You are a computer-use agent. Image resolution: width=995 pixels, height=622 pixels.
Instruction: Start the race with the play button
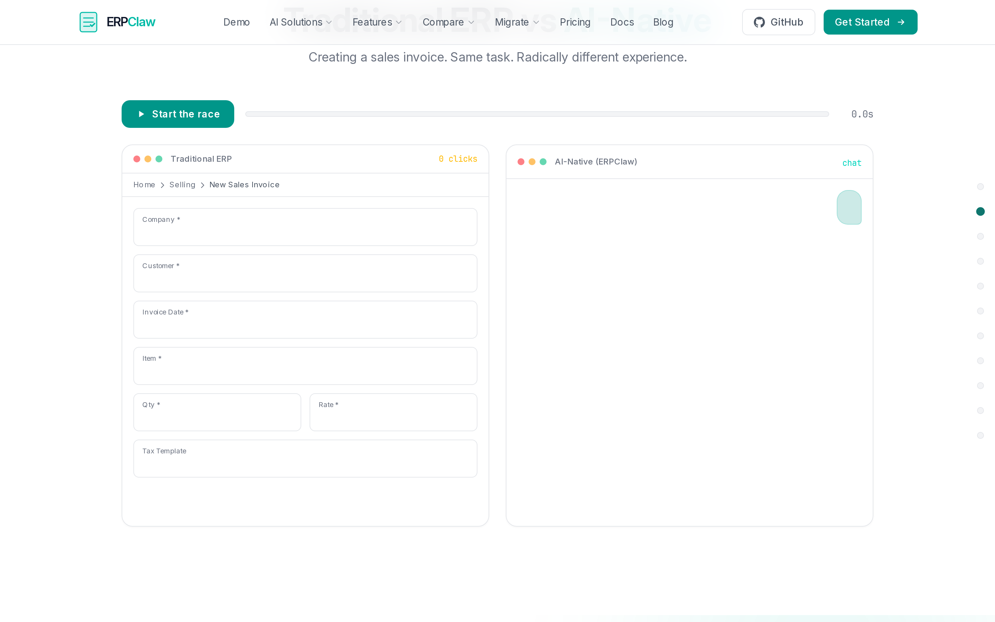click(x=178, y=114)
